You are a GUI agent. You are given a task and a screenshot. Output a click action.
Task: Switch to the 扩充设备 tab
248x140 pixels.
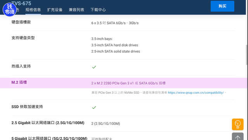(x=55, y=10)
